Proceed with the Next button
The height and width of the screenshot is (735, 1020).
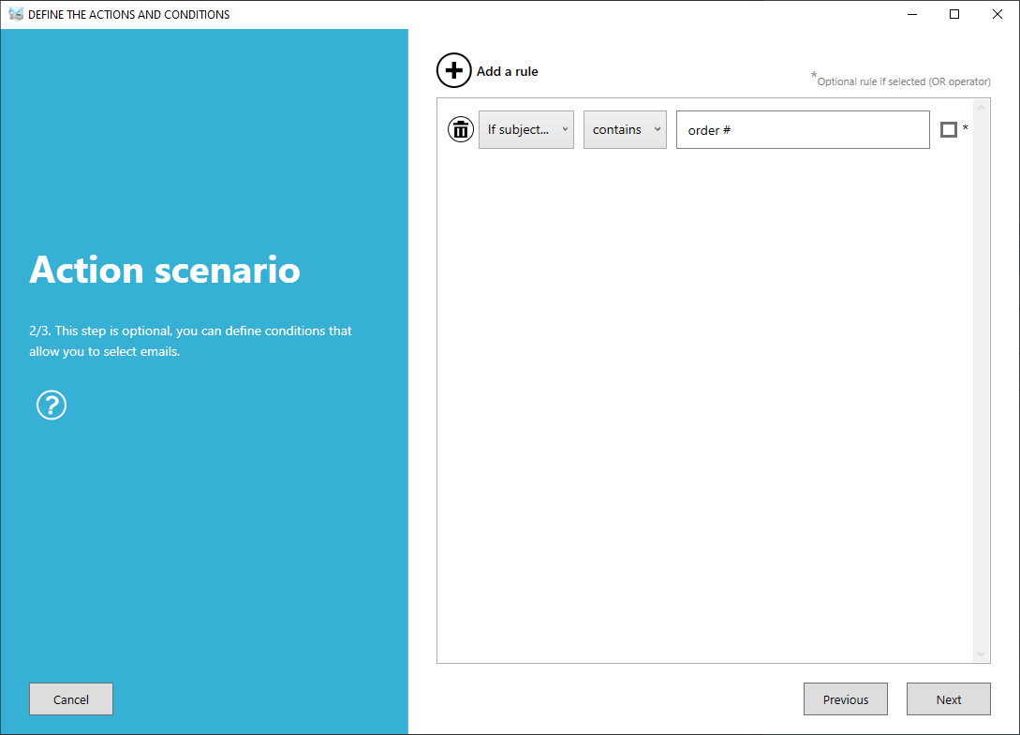pos(948,699)
